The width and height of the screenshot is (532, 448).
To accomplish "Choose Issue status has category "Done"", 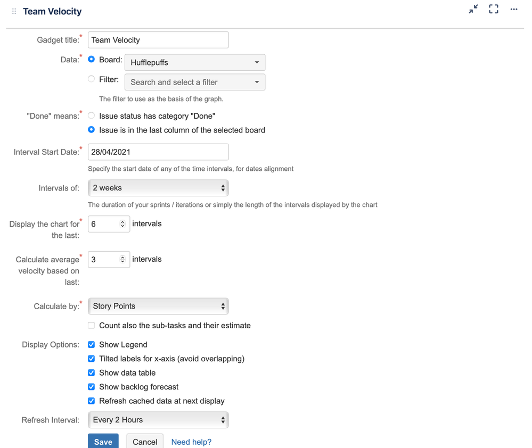I will pyautogui.click(x=92, y=115).
